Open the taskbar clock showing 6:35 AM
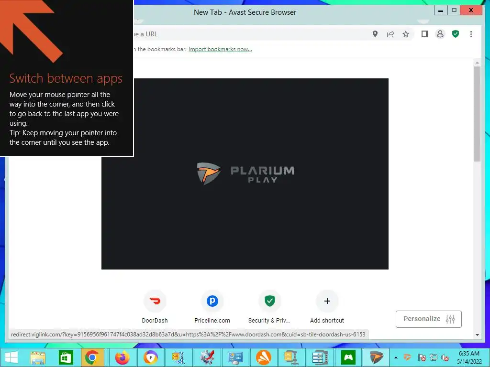490x367 pixels. coord(469,357)
